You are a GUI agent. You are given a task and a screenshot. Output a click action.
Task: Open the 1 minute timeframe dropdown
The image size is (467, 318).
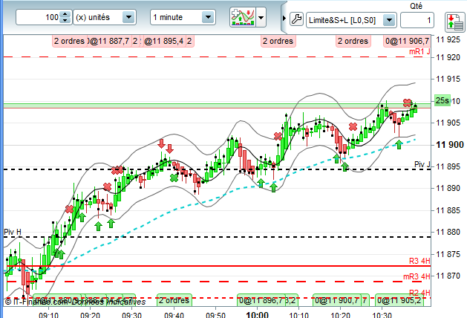click(x=208, y=17)
